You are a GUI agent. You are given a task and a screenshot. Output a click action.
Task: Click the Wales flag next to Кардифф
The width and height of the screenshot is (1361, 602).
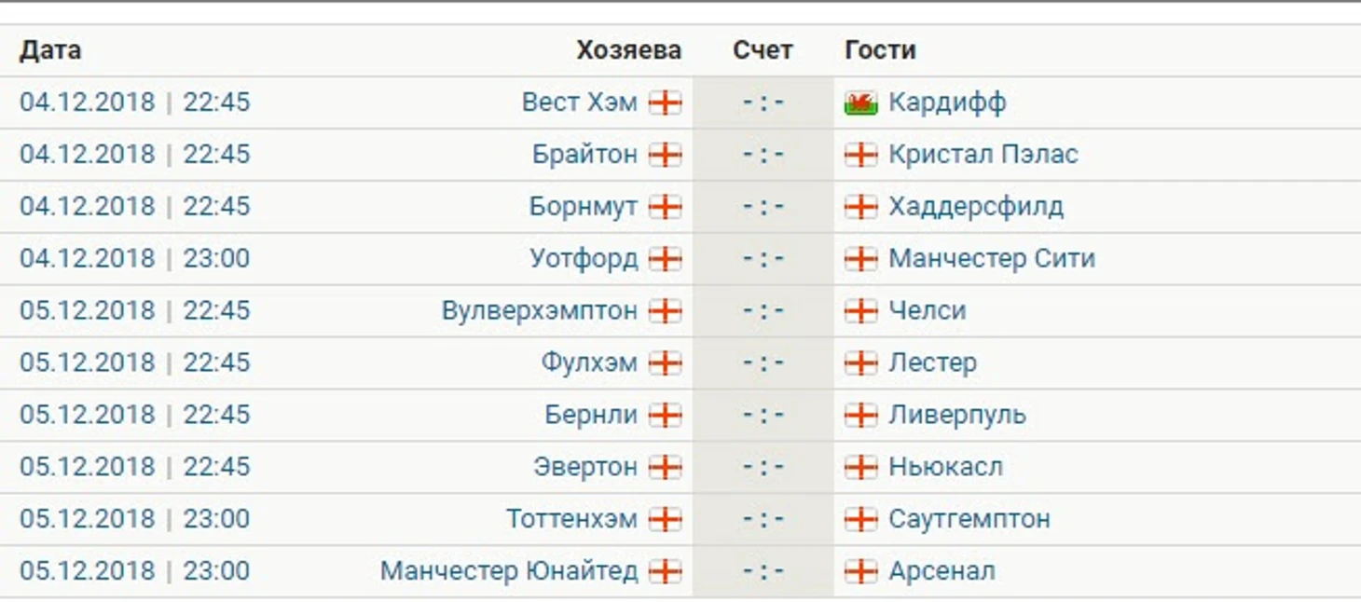(860, 103)
